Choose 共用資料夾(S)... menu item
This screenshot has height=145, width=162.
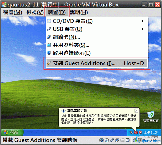(x=97, y=45)
